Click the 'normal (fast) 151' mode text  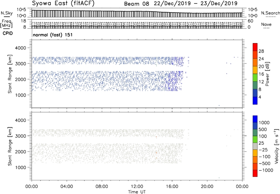click(53, 35)
